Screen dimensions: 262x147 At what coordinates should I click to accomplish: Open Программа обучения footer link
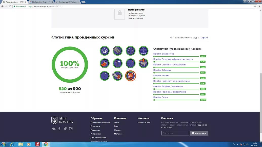click(x=100, y=122)
